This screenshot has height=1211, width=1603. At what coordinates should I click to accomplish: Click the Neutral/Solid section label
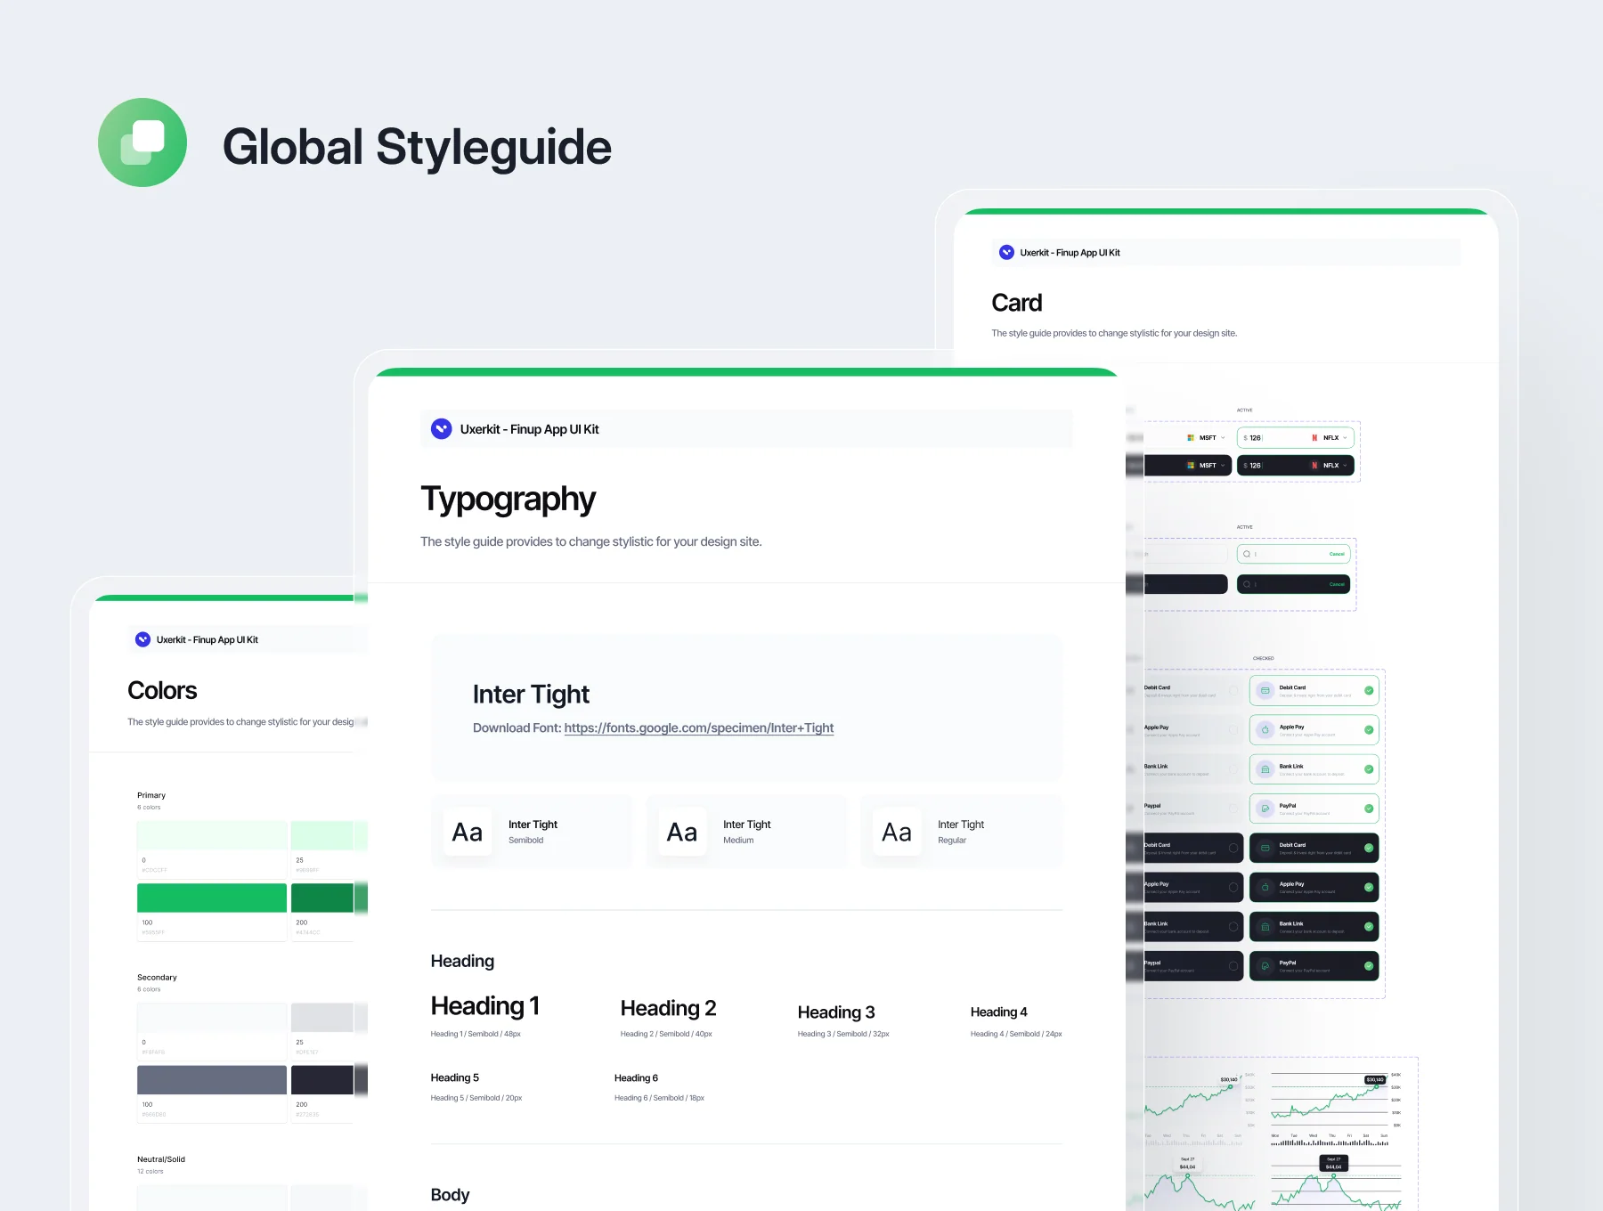pos(161,1159)
